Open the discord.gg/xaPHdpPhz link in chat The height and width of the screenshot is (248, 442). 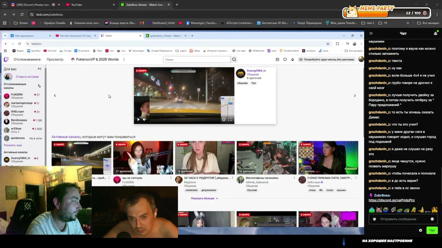click(392, 200)
